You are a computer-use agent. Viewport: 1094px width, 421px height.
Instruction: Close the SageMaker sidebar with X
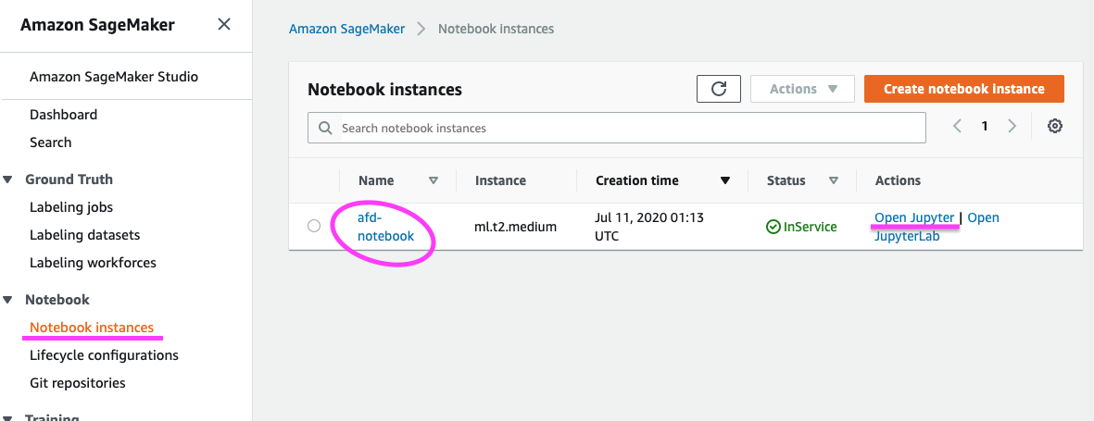224,25
